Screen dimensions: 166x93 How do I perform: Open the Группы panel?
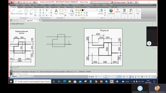point(118,11)
